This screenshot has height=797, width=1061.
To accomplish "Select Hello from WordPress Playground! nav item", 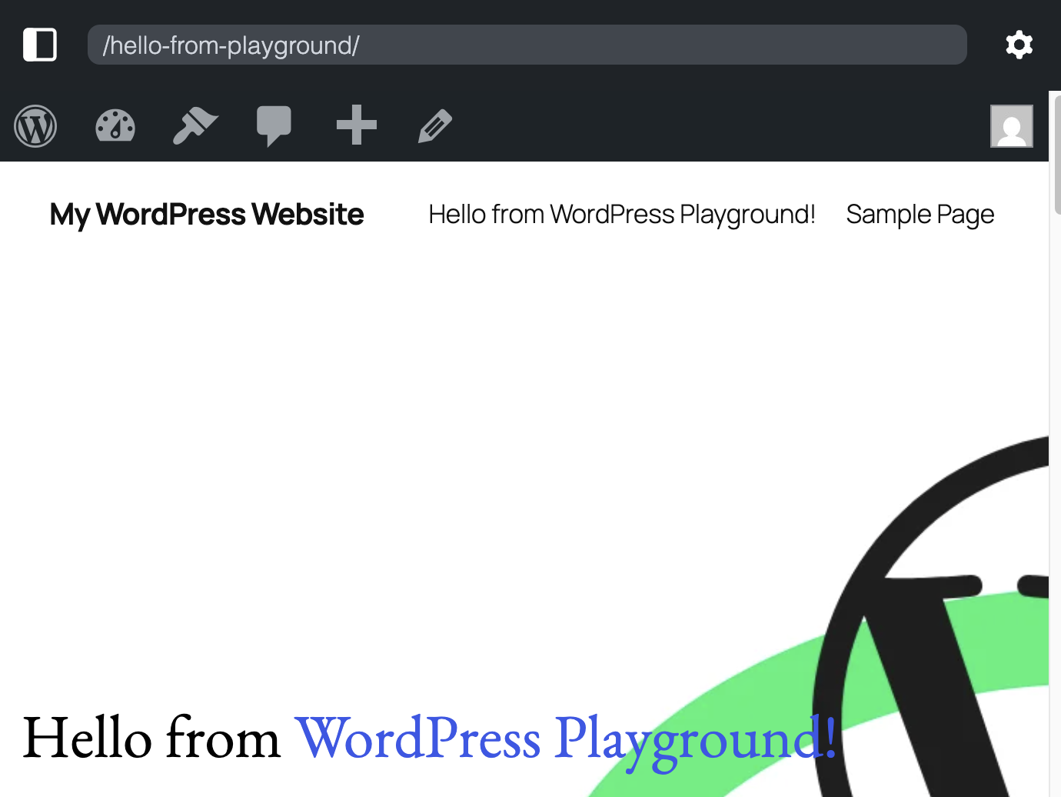I will 621,215.
